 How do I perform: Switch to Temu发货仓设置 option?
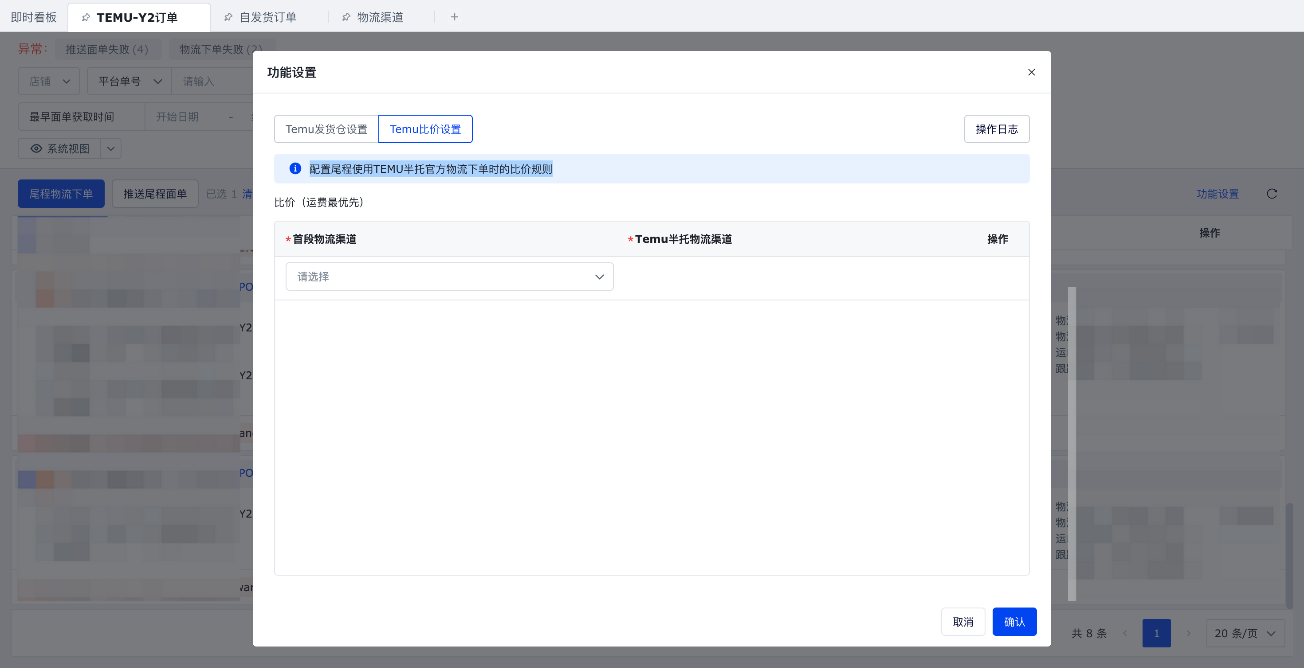326,129
